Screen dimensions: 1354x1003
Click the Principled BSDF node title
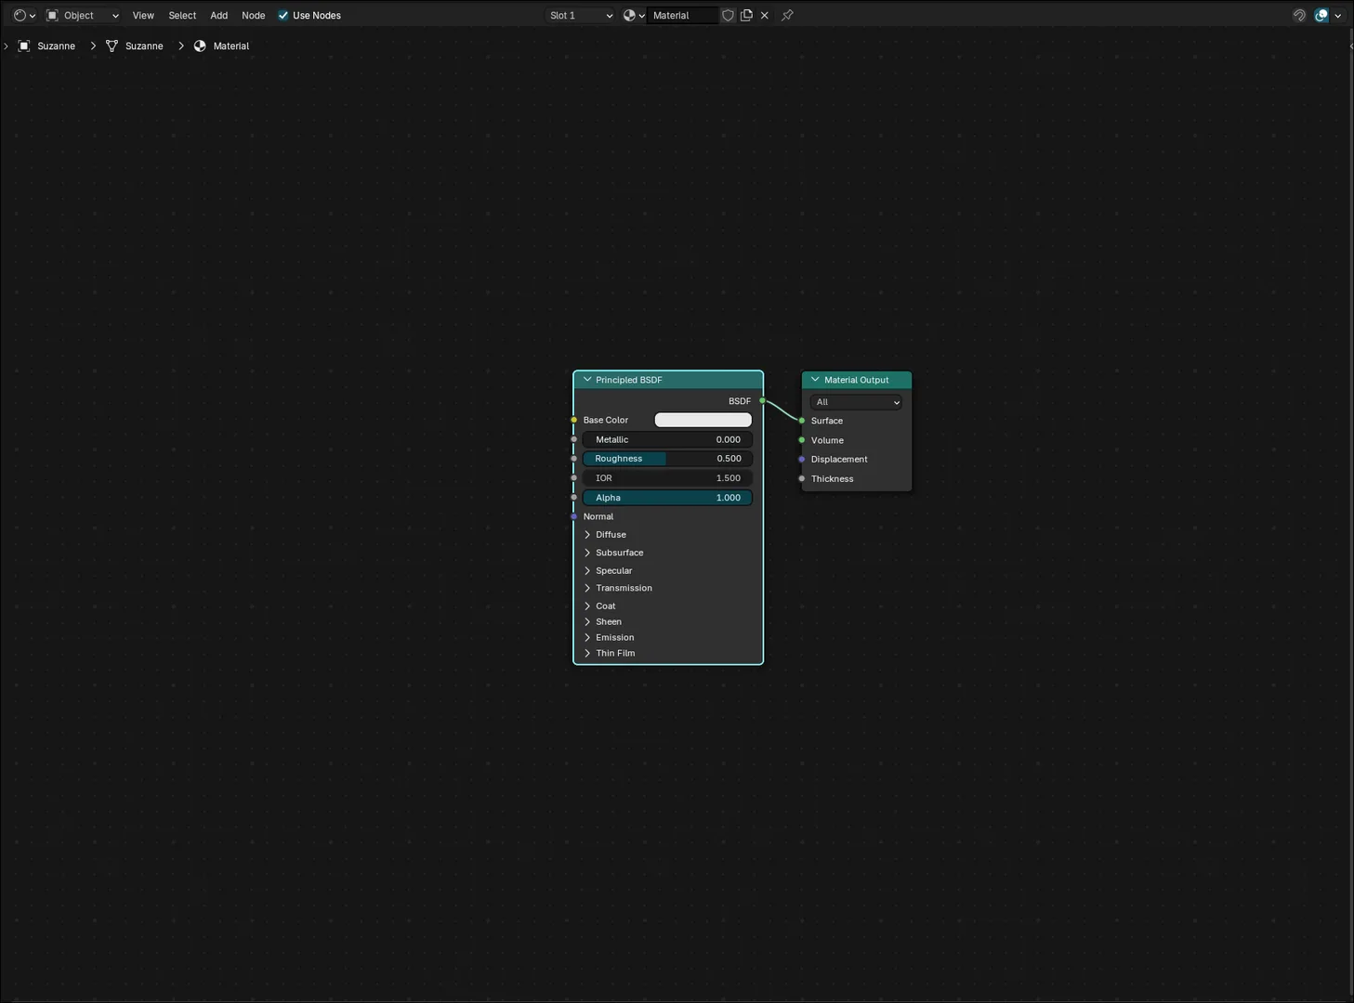[x=629, y=380]
